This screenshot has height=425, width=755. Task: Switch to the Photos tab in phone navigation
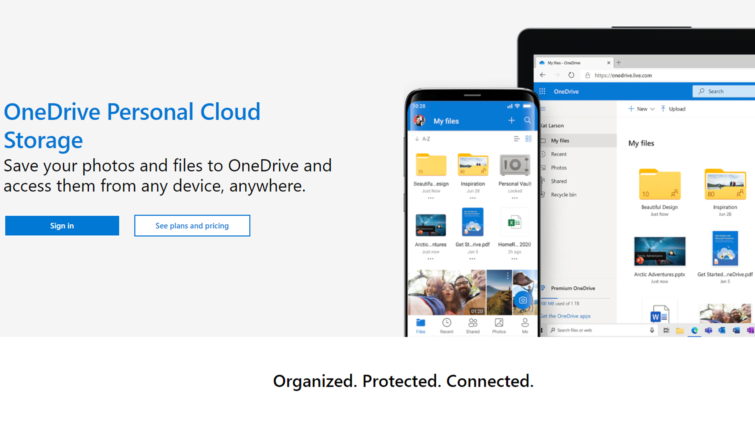pyautogui.click(x=499, y=325)
